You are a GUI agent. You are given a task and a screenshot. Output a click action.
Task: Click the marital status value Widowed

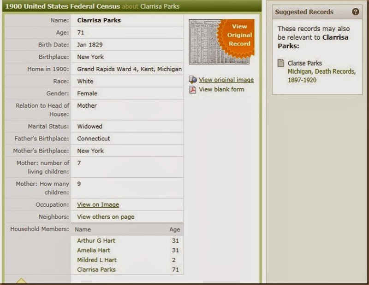(89, 126)
